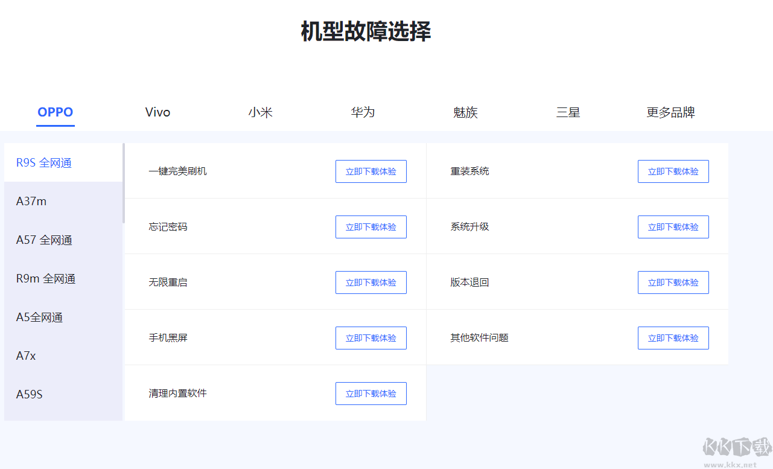773x469 pixels.
Task: Select the OPPO brand tab
Action: (56, 112)
